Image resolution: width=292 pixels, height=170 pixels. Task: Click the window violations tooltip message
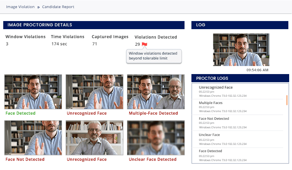(154, 56)
